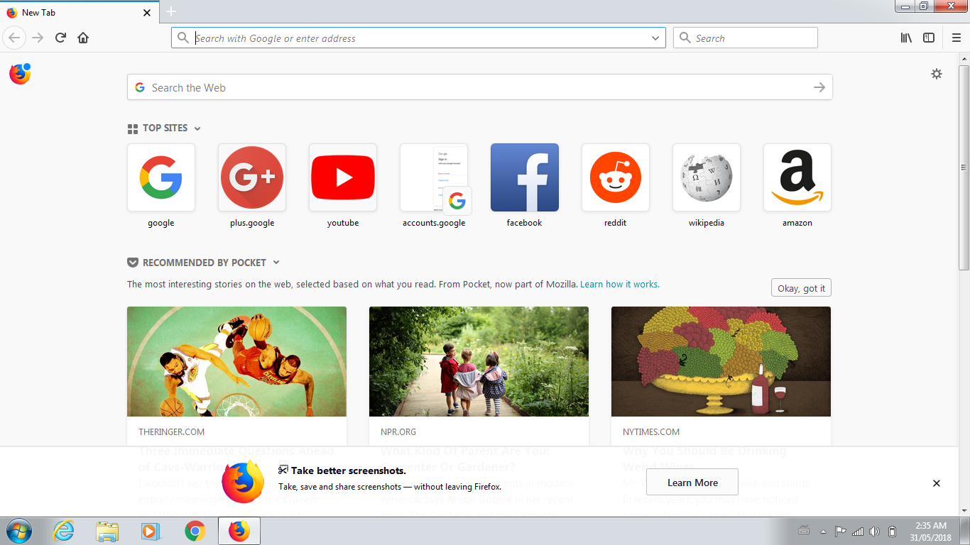Click the touch keyboard tray icon
This screenshot has height=545, width=970.
pos(804,531)
